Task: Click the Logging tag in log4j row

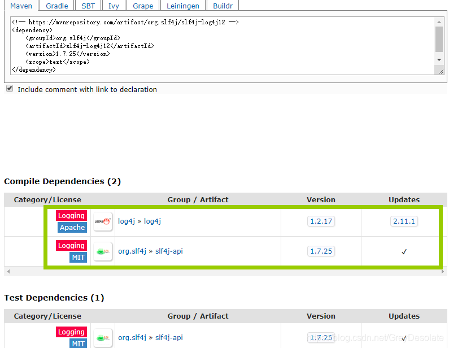Action: 71,216
